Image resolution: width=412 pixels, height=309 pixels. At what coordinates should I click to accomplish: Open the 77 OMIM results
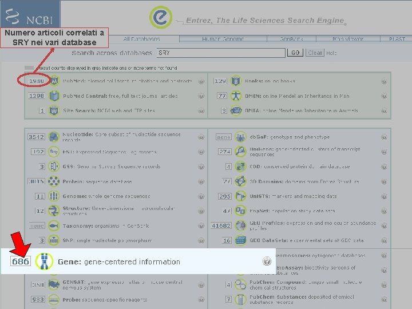[x=222, y=96]
